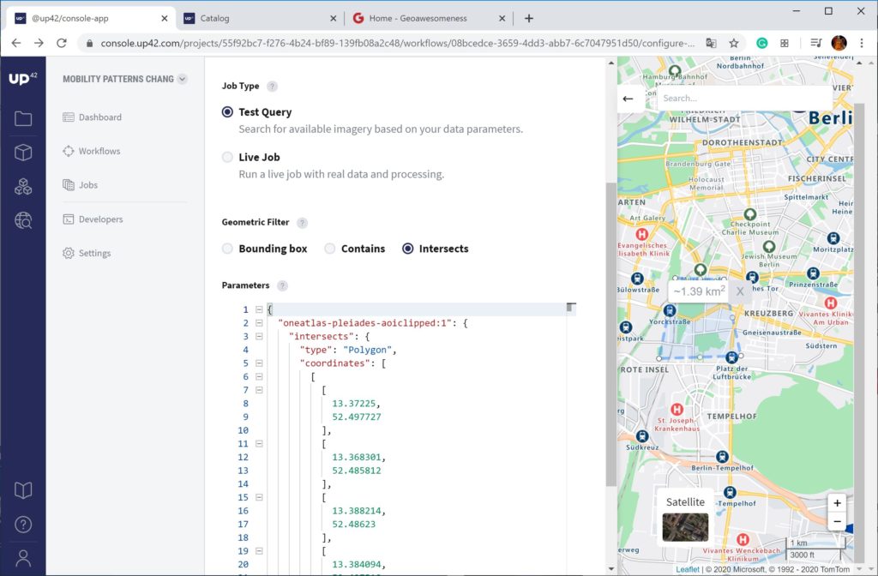The image size is (878, 576).
Task: Click the configuration panel vertical scrollbar
Action: (x=610, y=334)
